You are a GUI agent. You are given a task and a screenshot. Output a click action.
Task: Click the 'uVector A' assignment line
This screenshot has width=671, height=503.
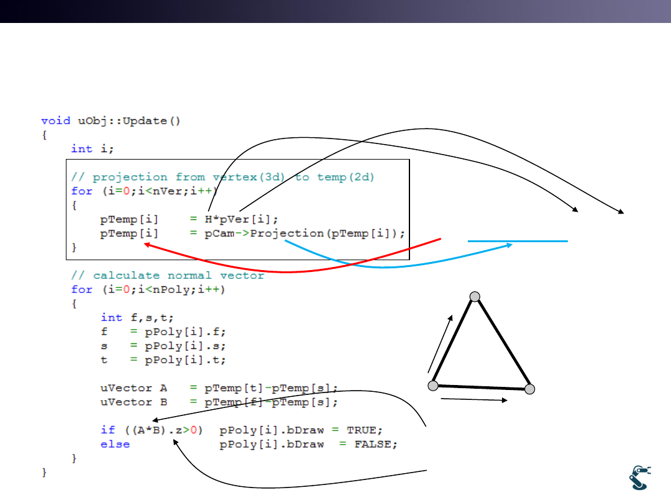[x=219, y=388]
